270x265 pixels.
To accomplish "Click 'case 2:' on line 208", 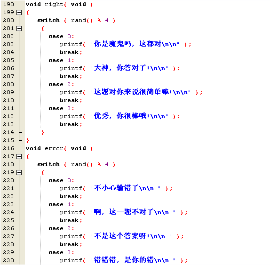I will (61, 84).
